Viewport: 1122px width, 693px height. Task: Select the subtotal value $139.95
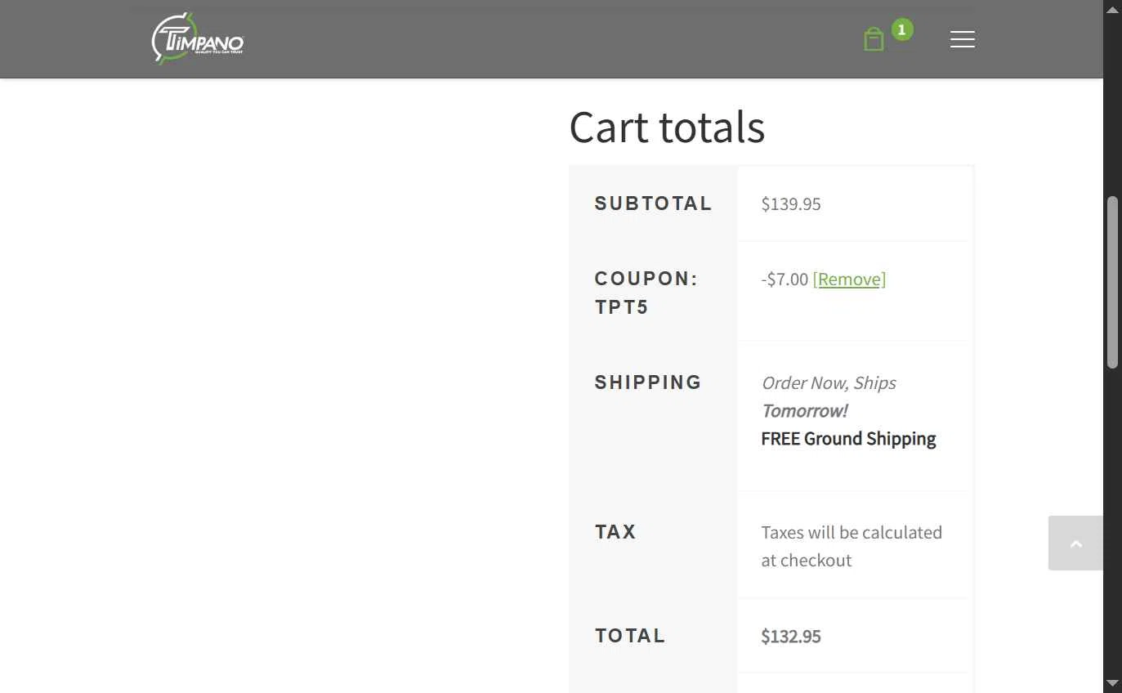coord(791,204)
